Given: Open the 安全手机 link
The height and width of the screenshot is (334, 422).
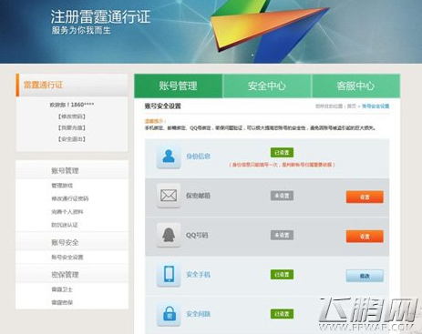Looking at the screenshot, I should [198, 275].
